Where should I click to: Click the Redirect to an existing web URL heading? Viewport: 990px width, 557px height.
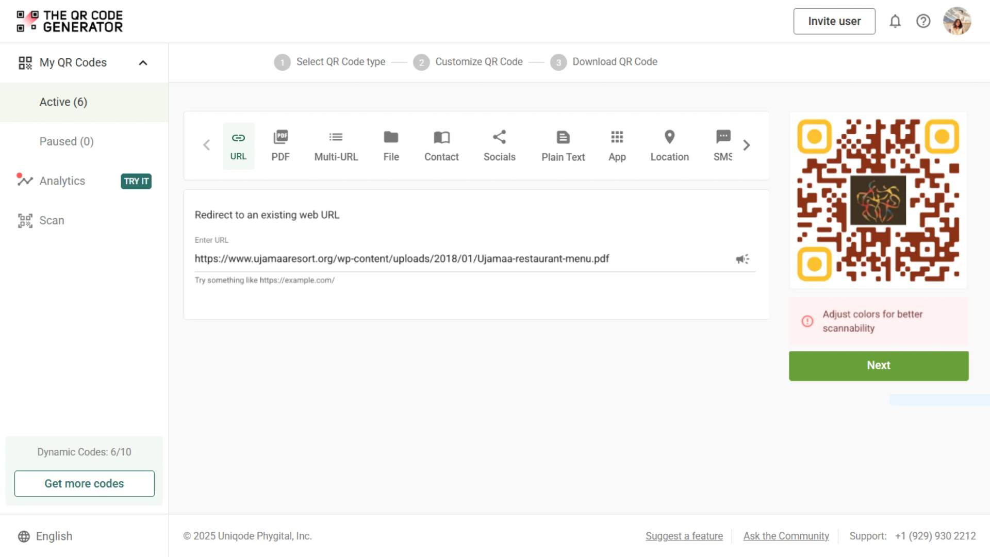click(267, 215)
